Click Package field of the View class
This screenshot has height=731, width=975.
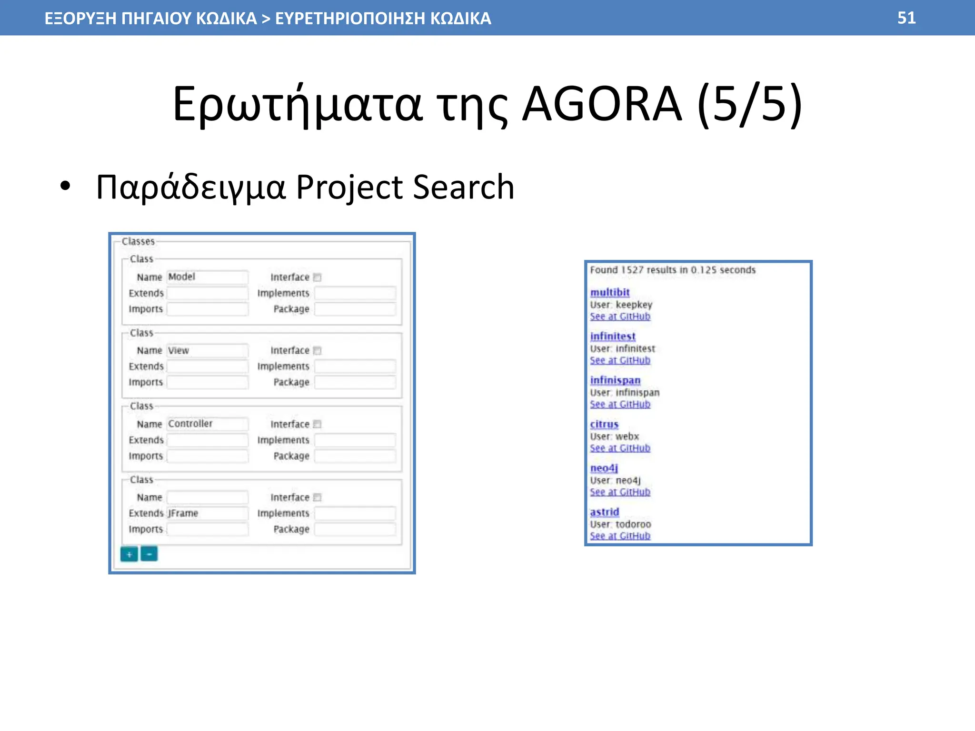click(355, 382)
